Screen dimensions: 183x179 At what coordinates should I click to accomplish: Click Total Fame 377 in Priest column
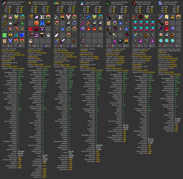click(172, 131)
